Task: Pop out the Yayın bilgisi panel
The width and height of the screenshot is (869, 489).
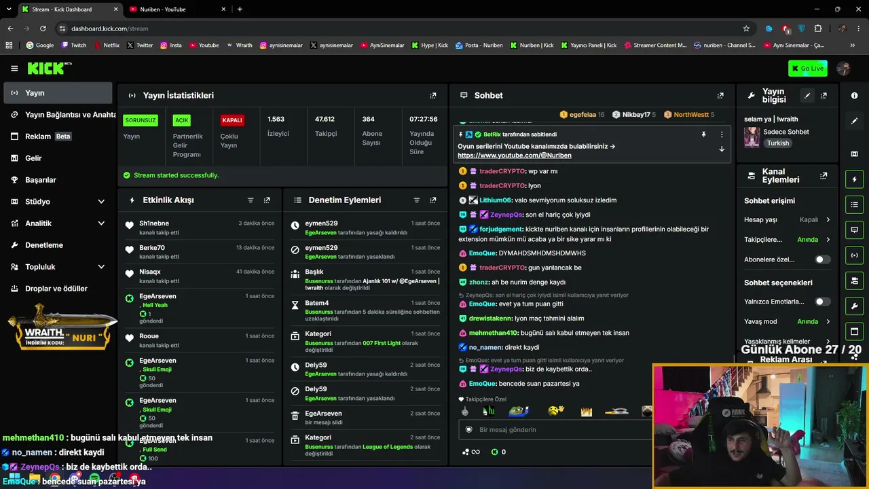Action: point(824,96)
